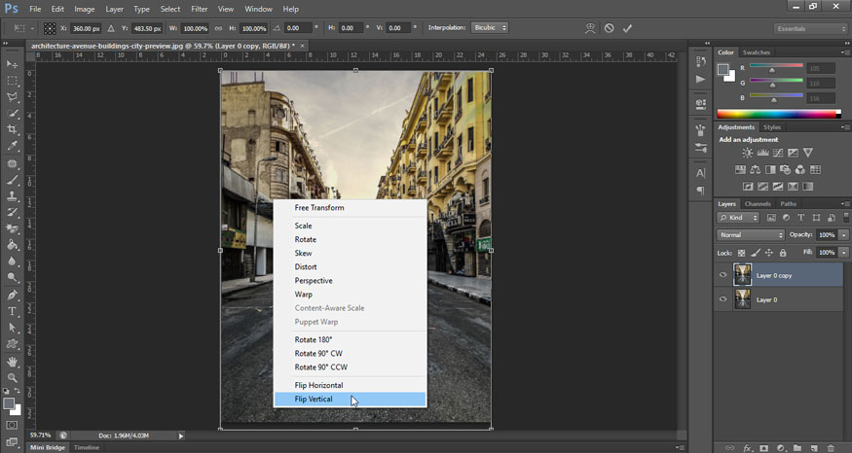
Task: Switch to the Styles tab
Action: (x=771, y=127)
